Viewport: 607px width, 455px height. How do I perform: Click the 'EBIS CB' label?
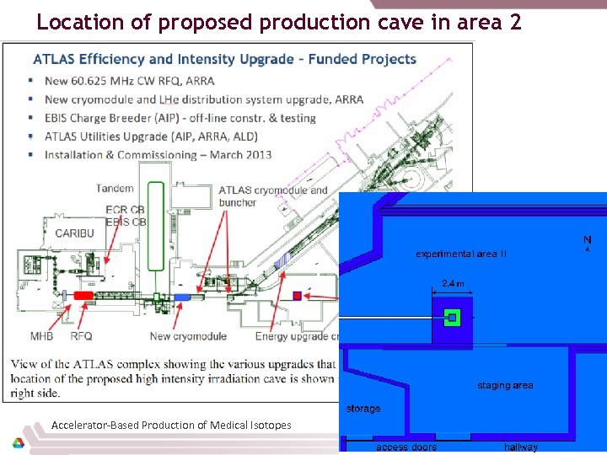coord(126,222)
